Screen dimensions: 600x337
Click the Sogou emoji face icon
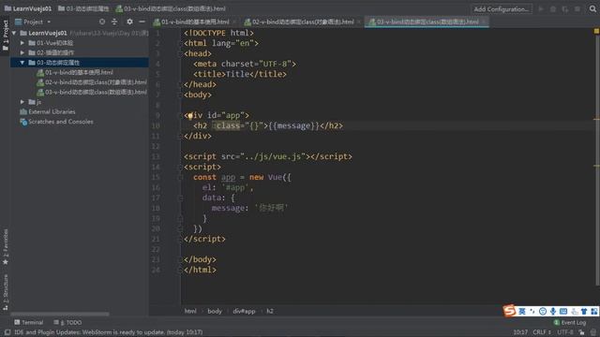(x=543, y=312)
